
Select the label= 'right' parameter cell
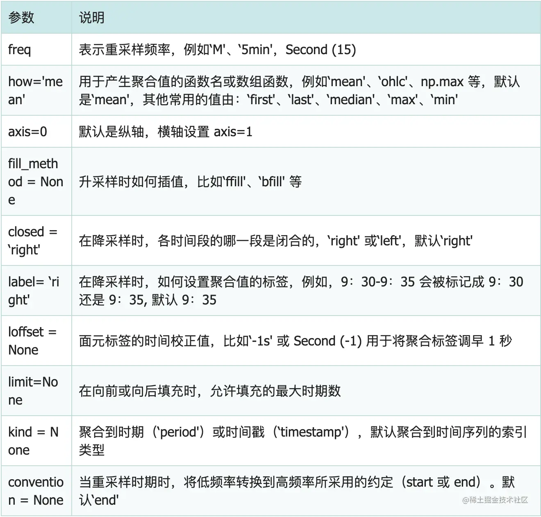[x=36, y=291]
